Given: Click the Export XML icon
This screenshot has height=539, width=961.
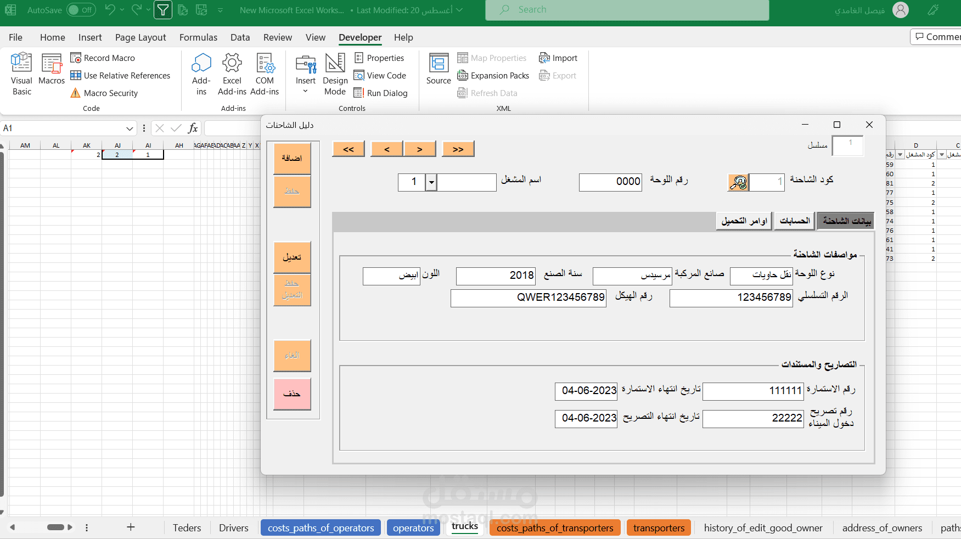Looking at the screenshot, I should pos(558,75).
